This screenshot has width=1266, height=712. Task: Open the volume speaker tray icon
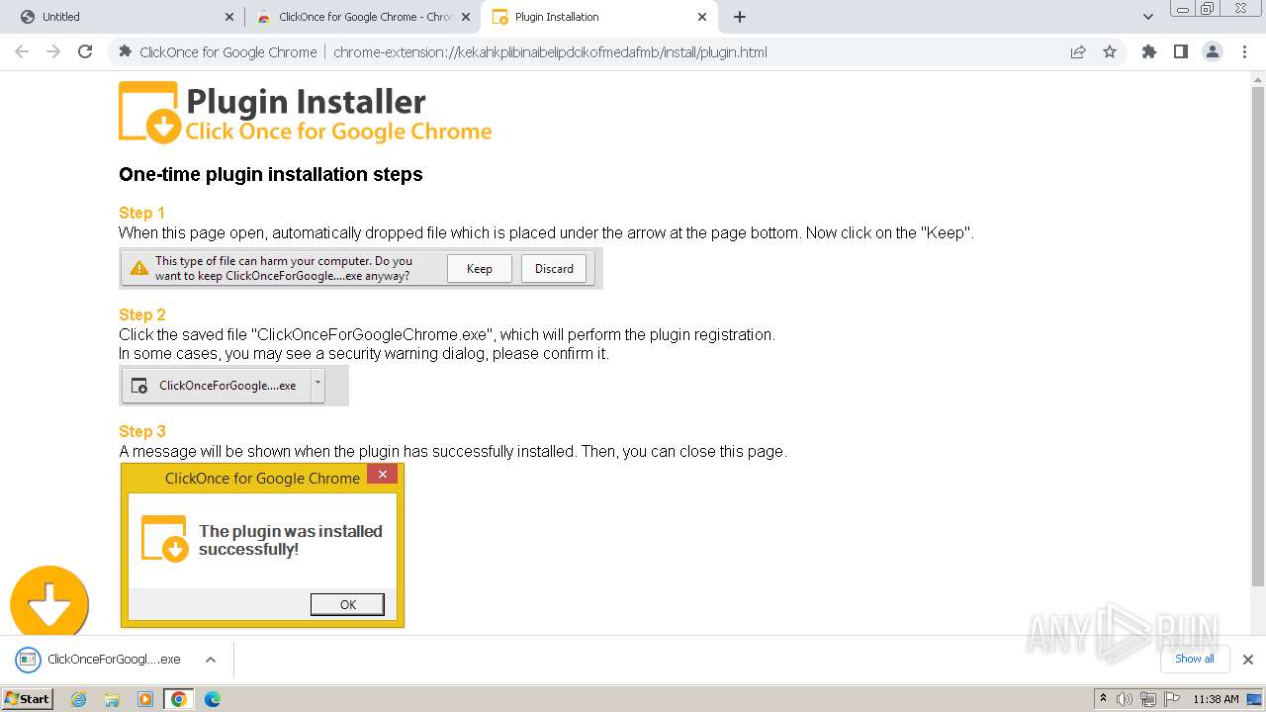pos(1125,699)
